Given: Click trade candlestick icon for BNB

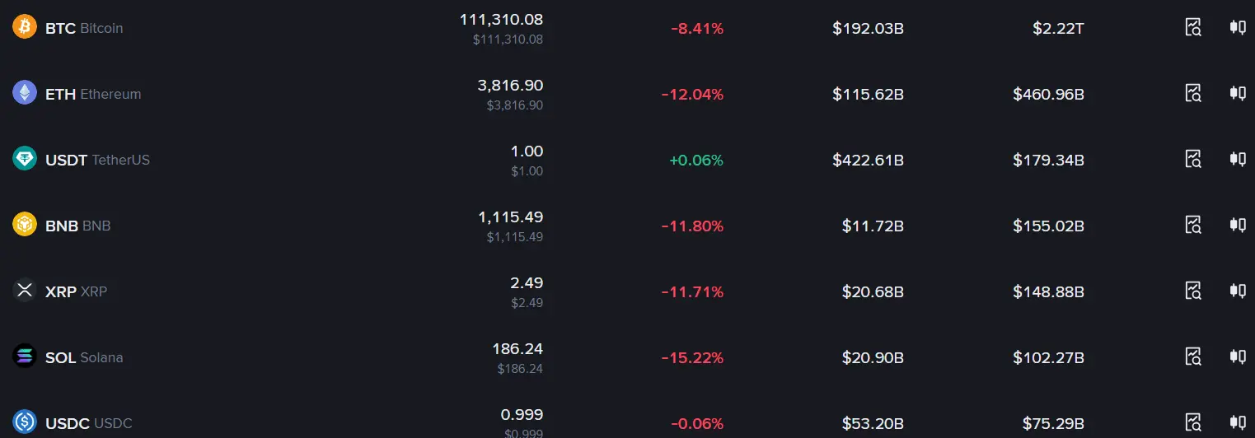Looking at the screenshot, I should (x=1237, y=224).
